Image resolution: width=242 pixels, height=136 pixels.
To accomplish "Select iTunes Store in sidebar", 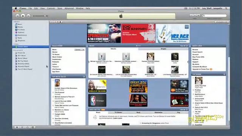I will pyautogui.click(x=31, y=46).
